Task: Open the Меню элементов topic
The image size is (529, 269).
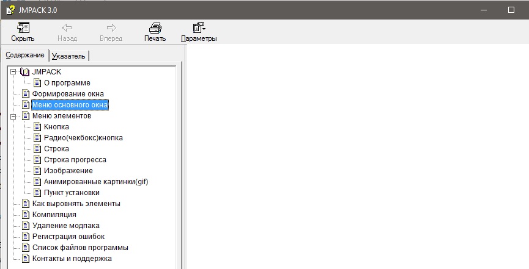Action: pyautogui.click(x=61, y=116)
